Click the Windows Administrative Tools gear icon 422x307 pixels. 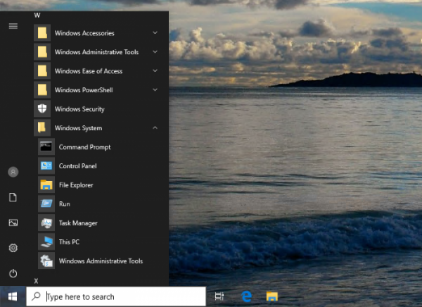46,261
